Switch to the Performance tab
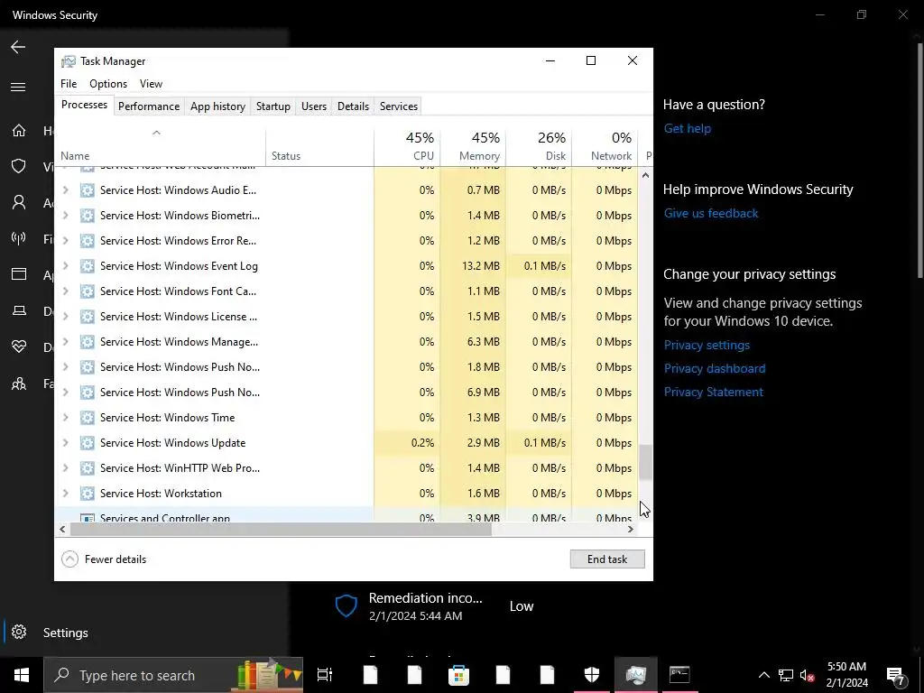The width and height of the screenshot is (924, 693). click(149, 106)
